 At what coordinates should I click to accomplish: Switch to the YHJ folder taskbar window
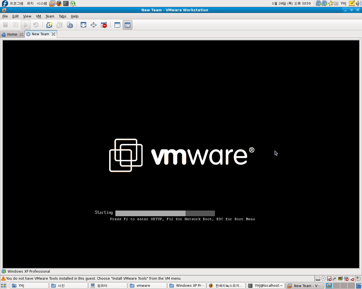29,286
